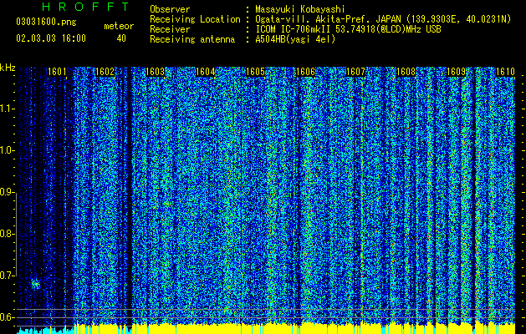
Task: Click the bright meteor echo blob near 0.68 kHz
Action: (x=36, y=285)
